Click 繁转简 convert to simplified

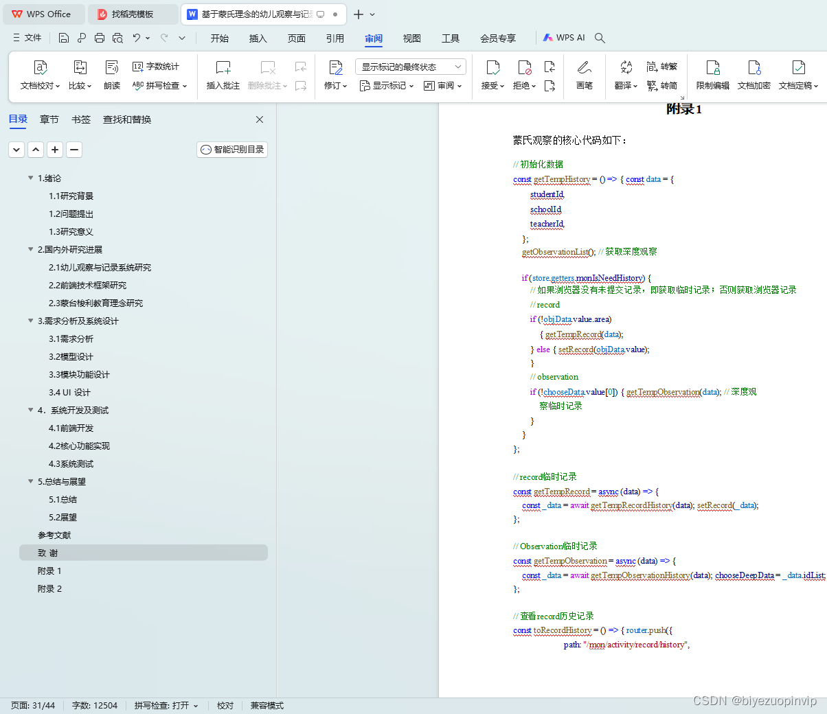click(662, 86)
